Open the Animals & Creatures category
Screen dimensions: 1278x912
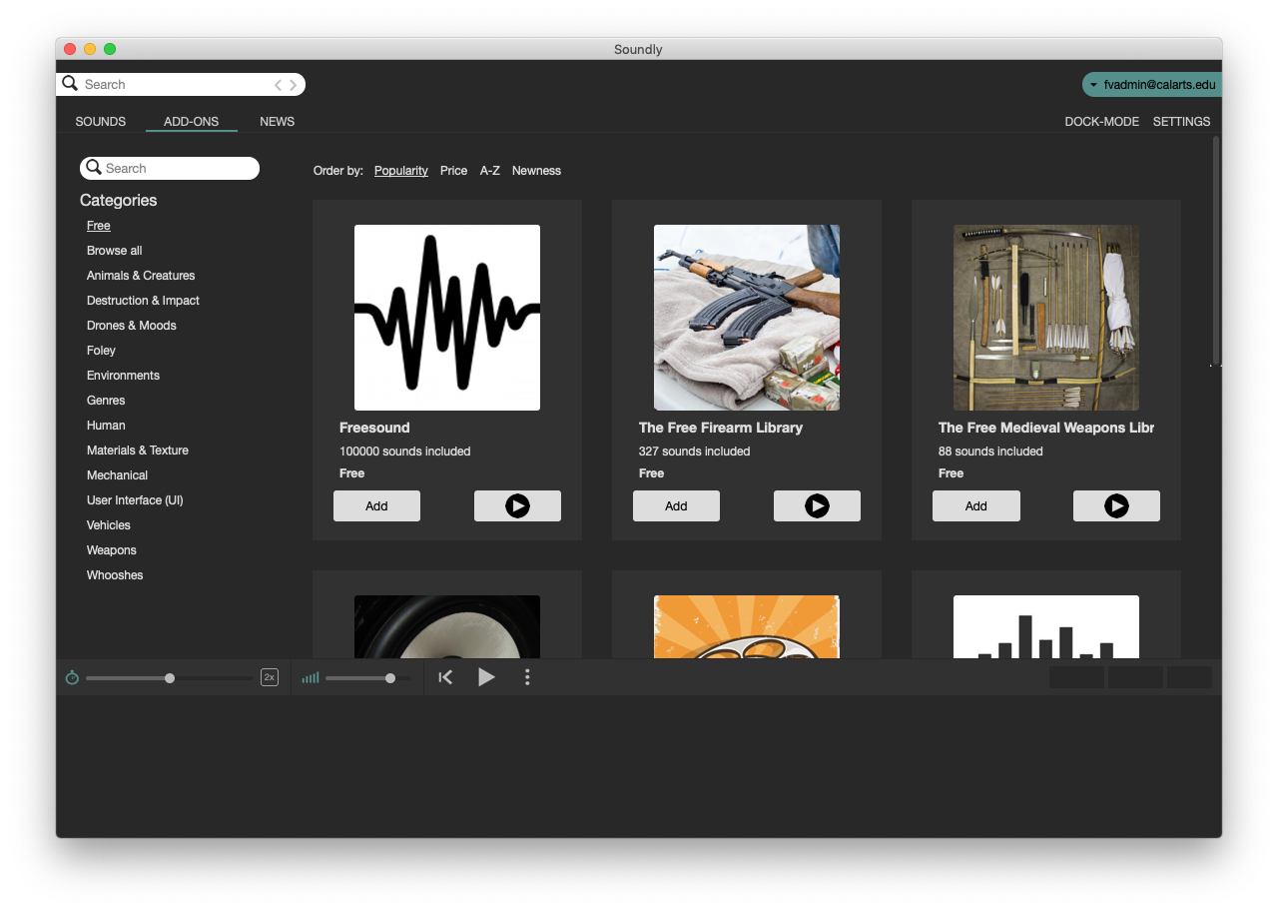coord(141,276)
